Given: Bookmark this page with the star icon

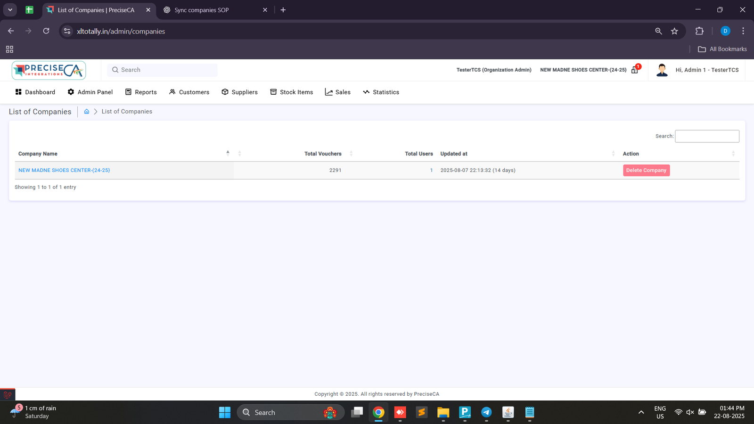Looking at the screenshot, I should click(x=674, y=31).
